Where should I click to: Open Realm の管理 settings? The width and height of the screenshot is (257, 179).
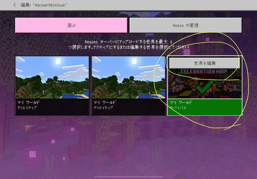tap(185, 25)
